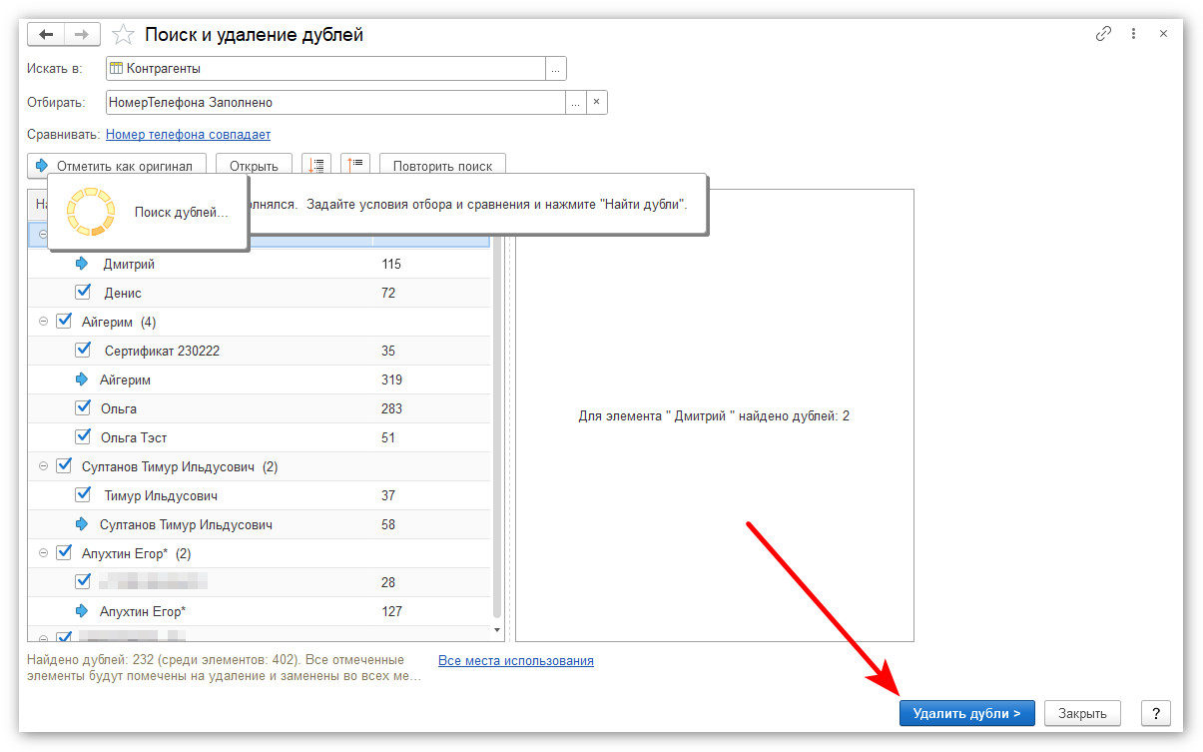Open filter settings ellipsis for Отбирать field
Viewport: 1203px width, 752px height.
(x=575, y=102)
